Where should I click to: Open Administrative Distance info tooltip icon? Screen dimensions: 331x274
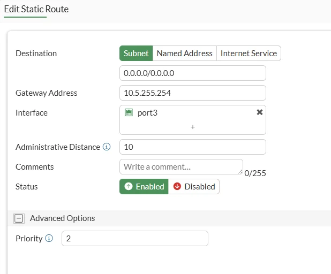(107, 147)
